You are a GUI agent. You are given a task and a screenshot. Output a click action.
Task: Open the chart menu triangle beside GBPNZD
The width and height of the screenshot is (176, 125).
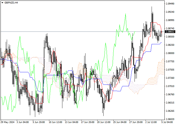2,3
